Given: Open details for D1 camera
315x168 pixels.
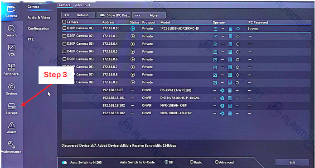Looking at the screenshot, I should coord(230,29).
